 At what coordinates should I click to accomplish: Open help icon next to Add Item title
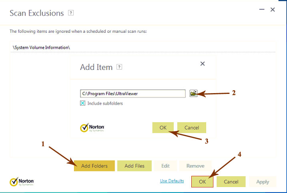(x=119, y=67)
